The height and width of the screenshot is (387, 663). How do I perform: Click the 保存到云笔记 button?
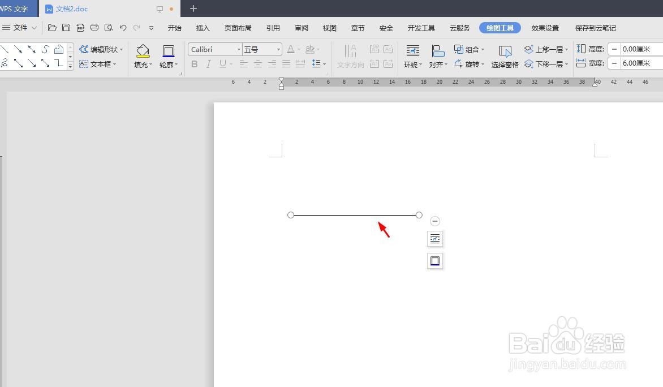click(595, 28)
